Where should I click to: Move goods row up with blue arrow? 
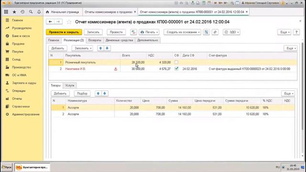pyautogui.click(x=98, y=94)
